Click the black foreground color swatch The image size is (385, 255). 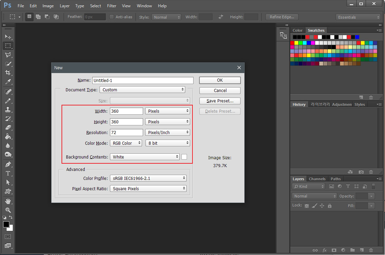6,224
